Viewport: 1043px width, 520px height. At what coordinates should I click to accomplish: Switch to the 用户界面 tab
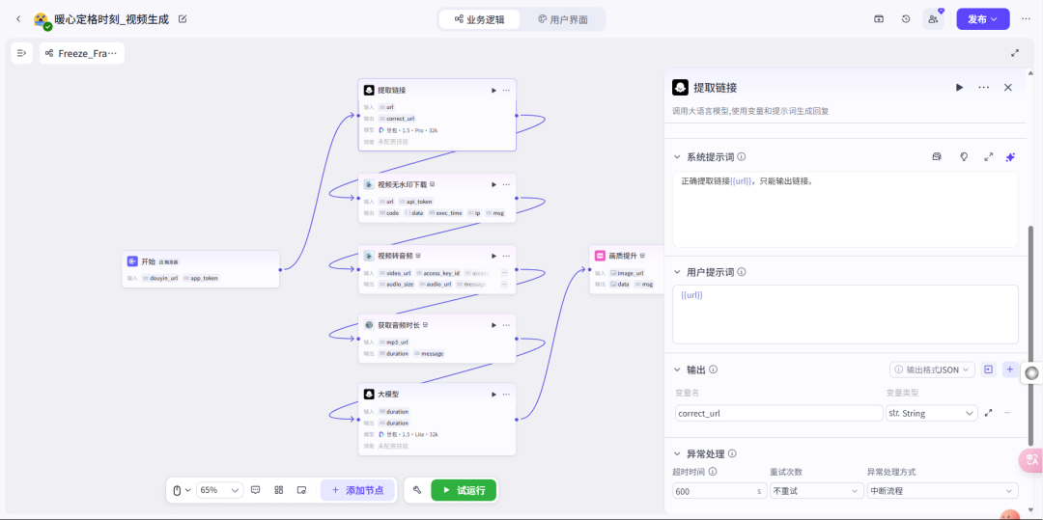[x=563, y=19]
